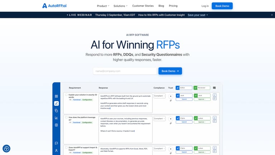Click the Functional tag in 'platform leverage AI' row

(x=77, y=122)
